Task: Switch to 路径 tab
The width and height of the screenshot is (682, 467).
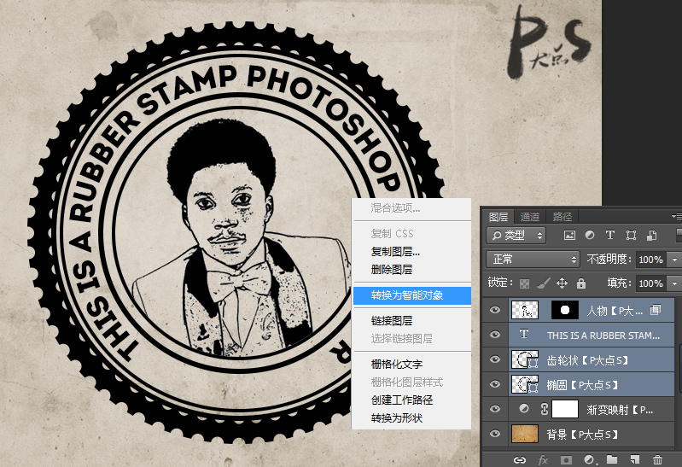Action: click(563, 217)
